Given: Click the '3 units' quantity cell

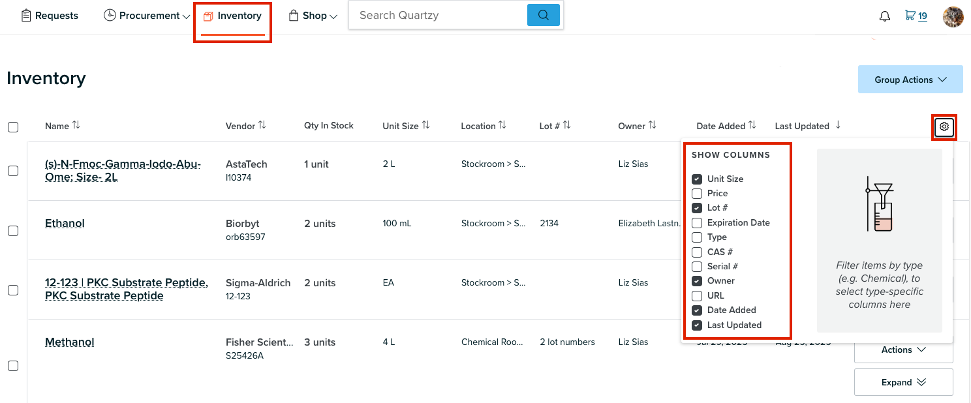Looking at the screenshot, I should [320, 342].
